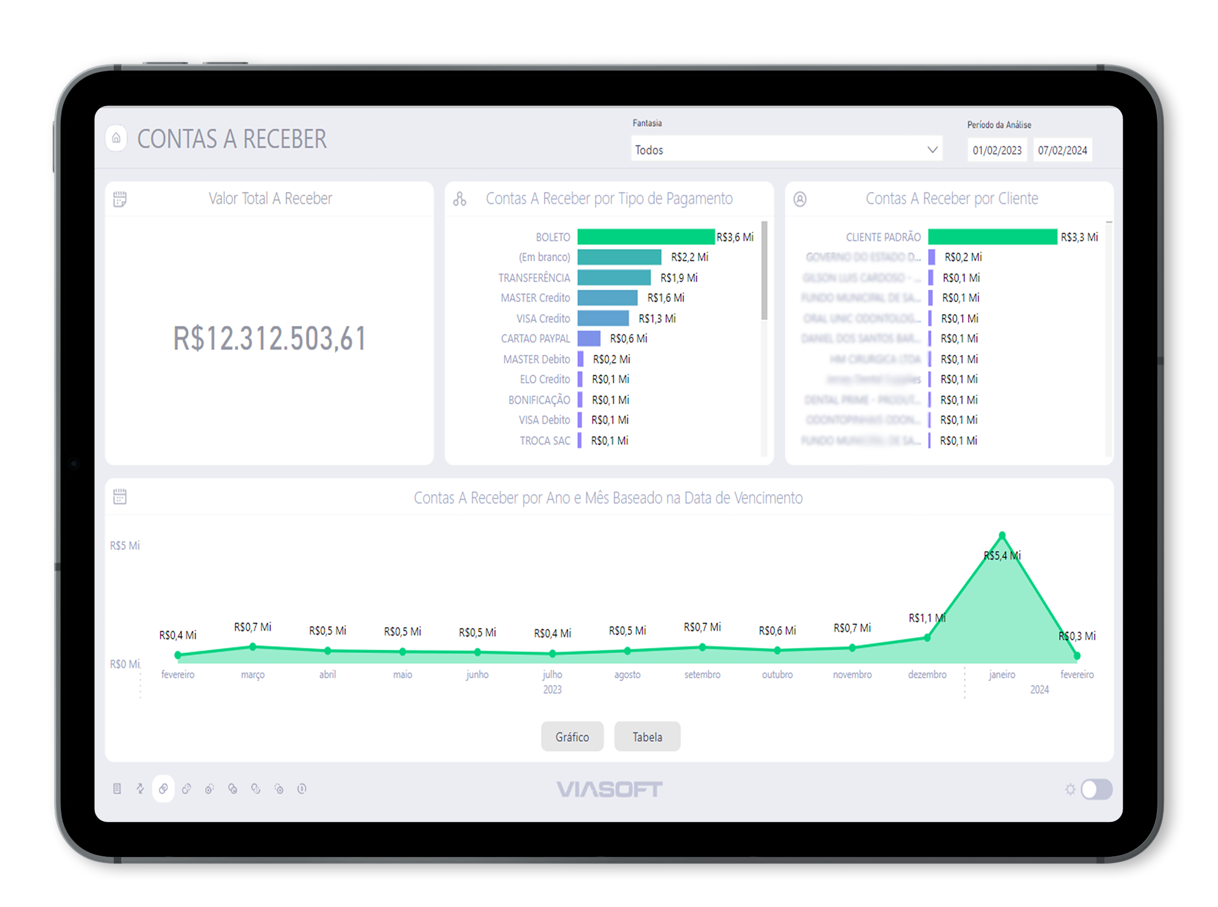Click the up-down arrows navigation icon
The width and height of the screenshot is (1218, 907).
140,788
